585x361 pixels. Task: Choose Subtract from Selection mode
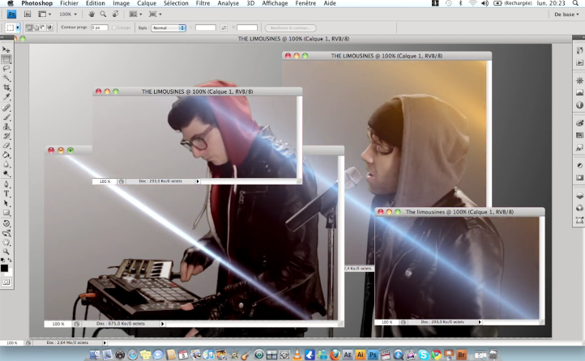click(x=43, y=28)
